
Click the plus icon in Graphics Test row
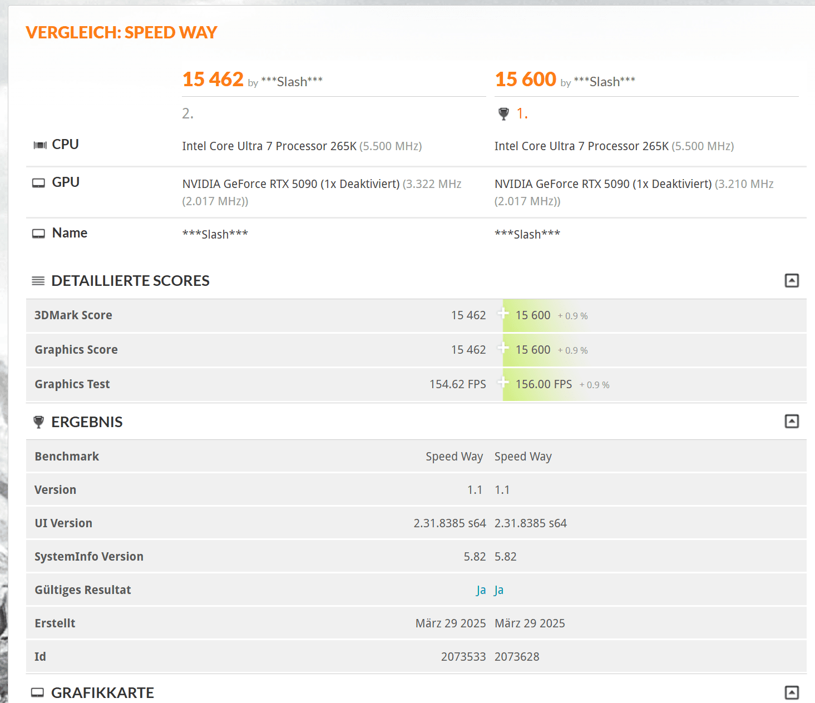pos(503,382)
